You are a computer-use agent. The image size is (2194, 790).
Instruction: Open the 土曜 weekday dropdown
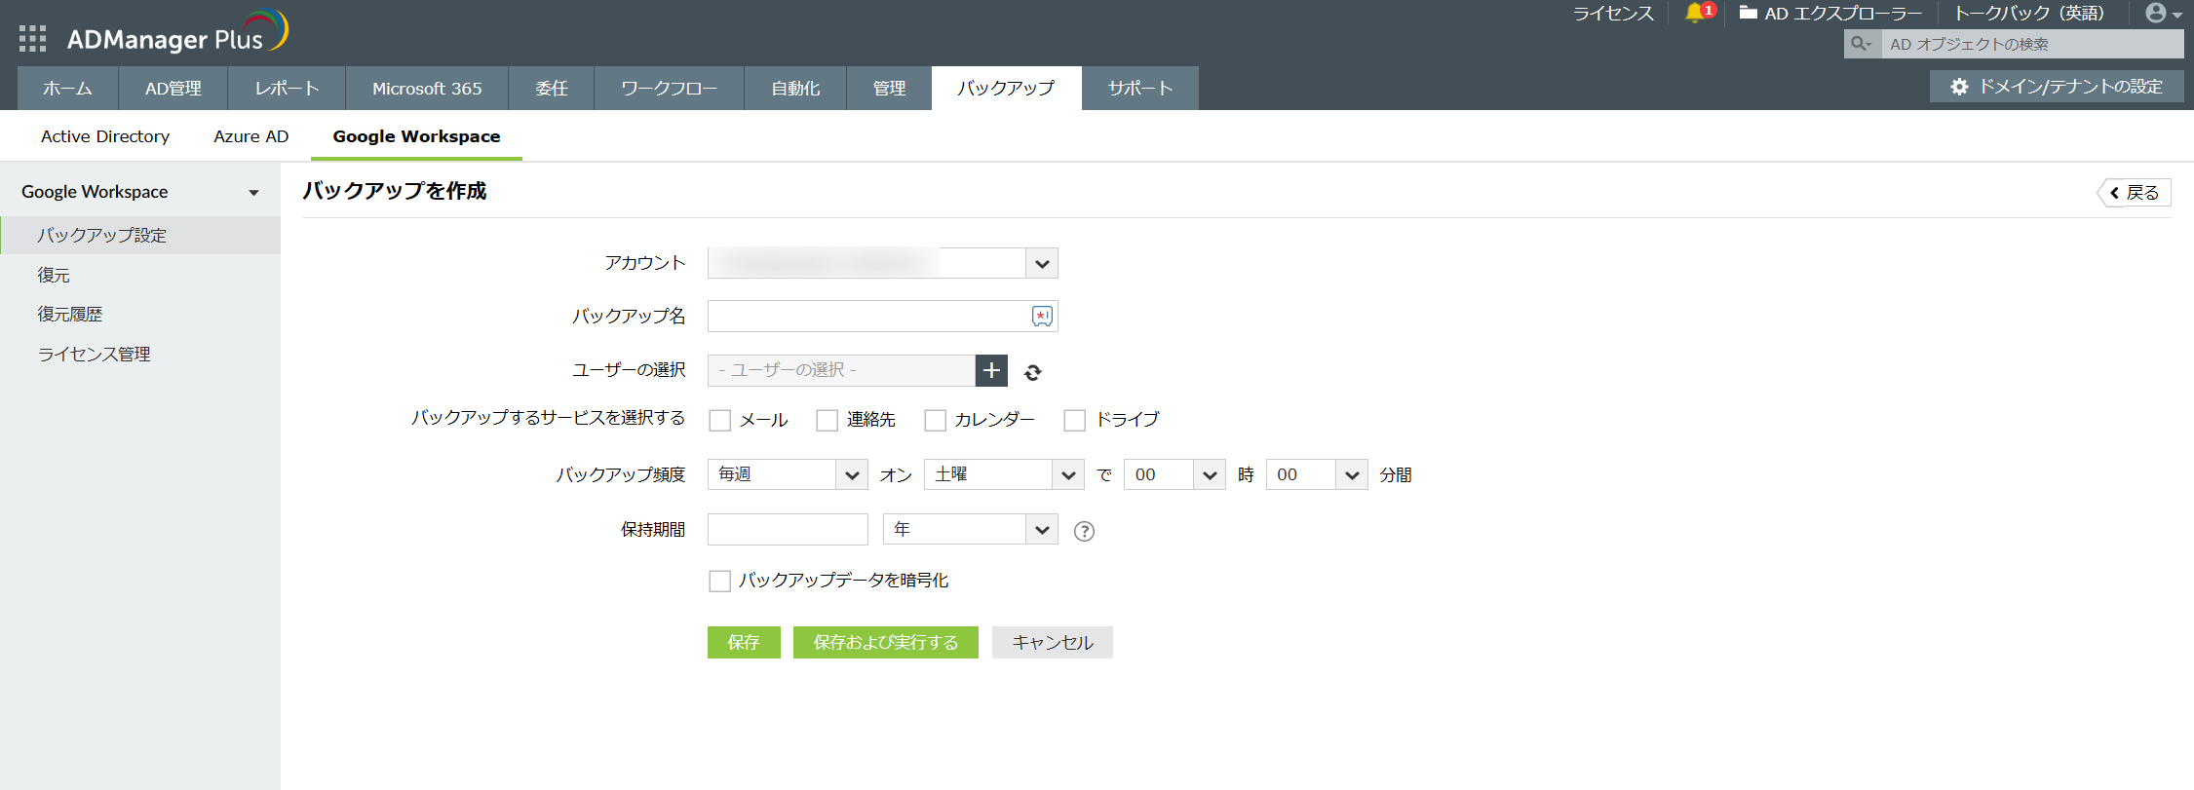coord(1004,474)
